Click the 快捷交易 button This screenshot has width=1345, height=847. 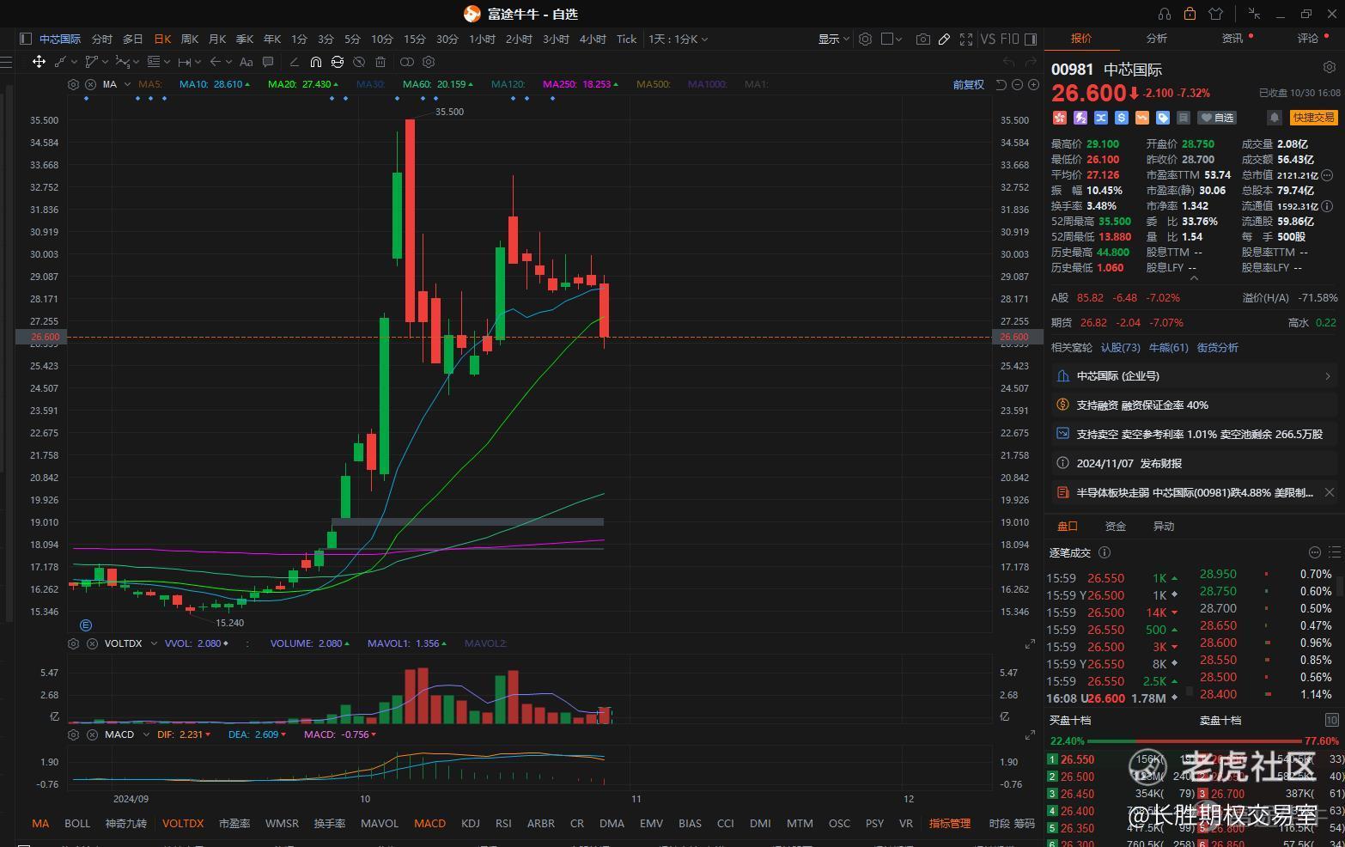(1314, 118)
